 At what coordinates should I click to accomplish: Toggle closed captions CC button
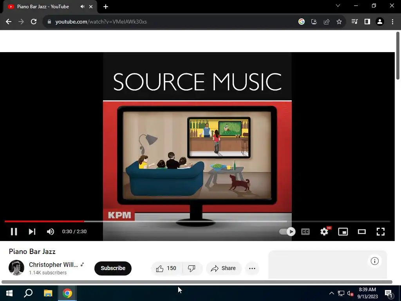305,232
